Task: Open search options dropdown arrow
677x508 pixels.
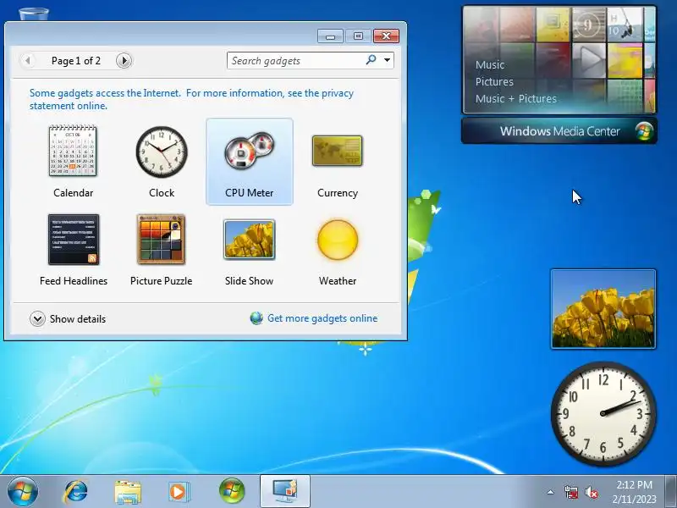Action: click(x=388, y=60)
